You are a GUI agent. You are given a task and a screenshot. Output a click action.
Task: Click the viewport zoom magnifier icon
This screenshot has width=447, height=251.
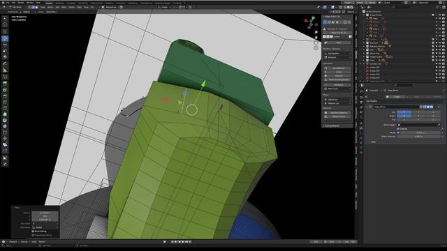pyautogui.click(x=316, y=33)
